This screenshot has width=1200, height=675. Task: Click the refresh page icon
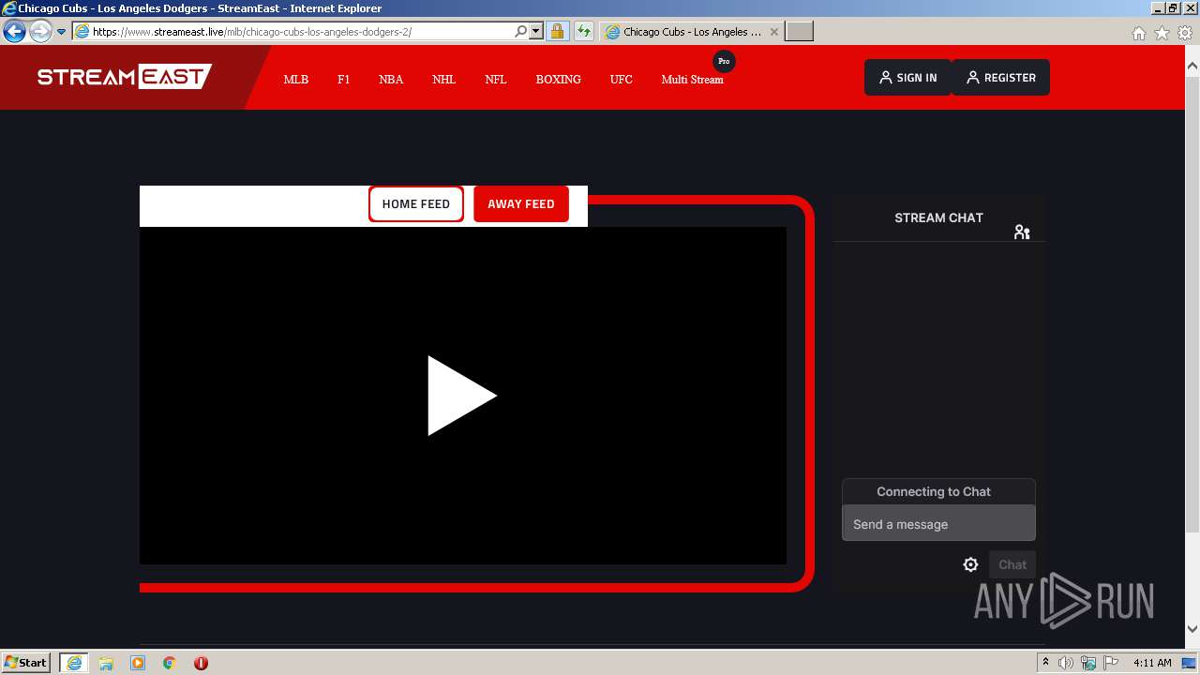pos(584,32)
